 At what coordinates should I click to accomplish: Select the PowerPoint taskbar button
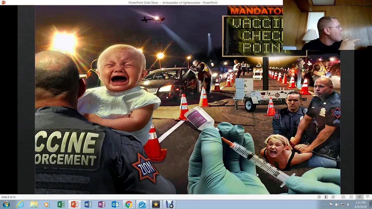pyautogui.click(x=75, y=204)
